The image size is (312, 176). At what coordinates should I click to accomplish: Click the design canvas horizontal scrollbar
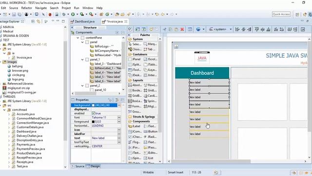pyautogui.click(x=211, y=161)
